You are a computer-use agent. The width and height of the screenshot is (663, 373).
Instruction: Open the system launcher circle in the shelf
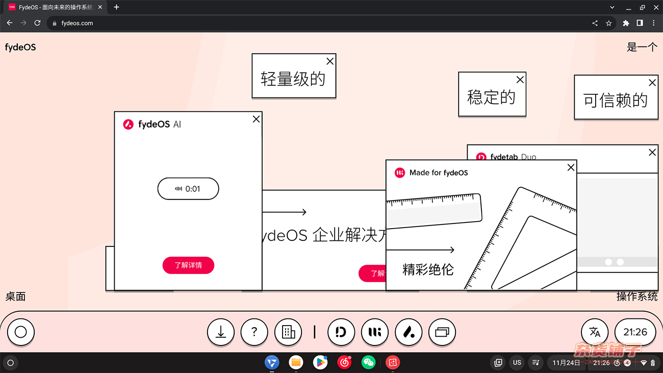(x=10, y=363)
